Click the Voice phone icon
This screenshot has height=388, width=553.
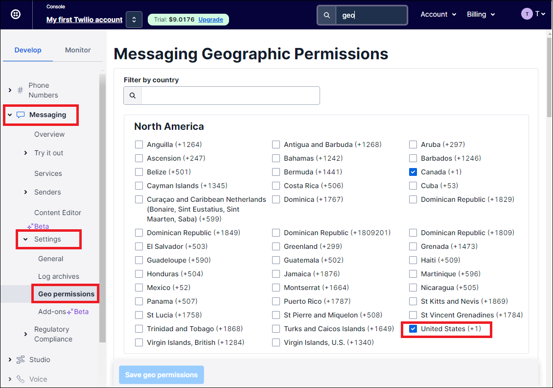(x=21, y=379)
